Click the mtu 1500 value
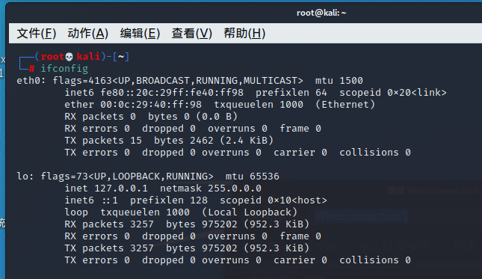482x279 pixels. click(x=339, y=81)
